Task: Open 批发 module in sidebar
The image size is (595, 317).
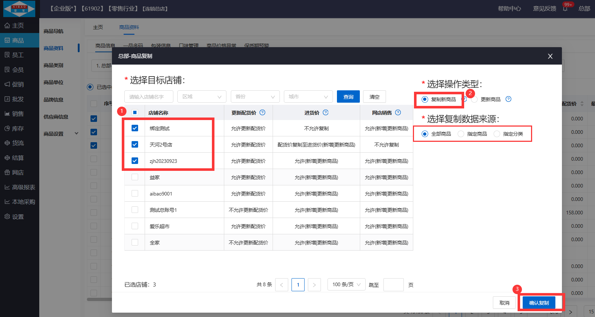Action: 20,99
